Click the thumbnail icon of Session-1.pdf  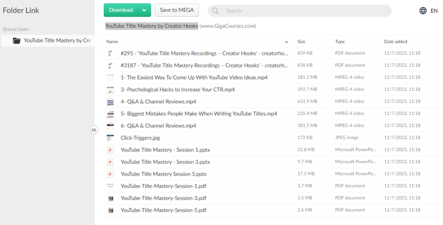pyautogui.click(x=110, y=186)
